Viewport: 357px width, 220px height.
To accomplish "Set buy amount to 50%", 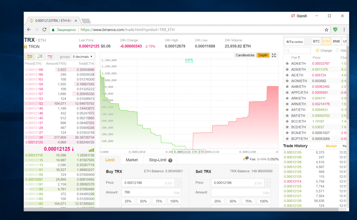I will (x=143, y=201).
